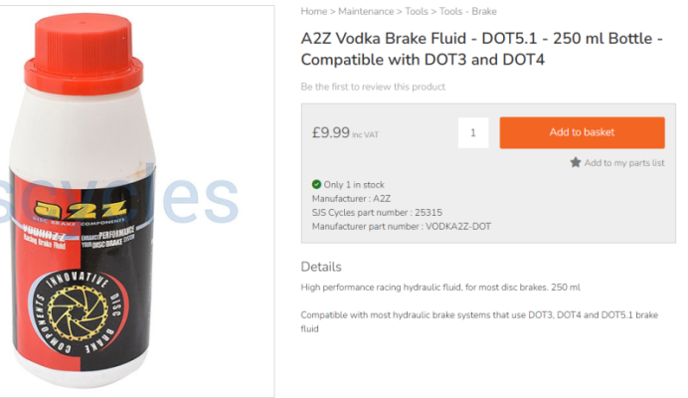Select the Details section heading

click(x=321, y=267)
